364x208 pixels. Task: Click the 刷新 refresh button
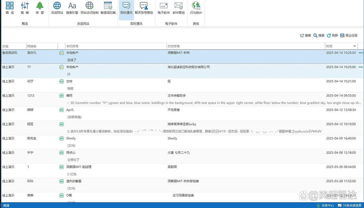pyautogui.click(x=332, y=35)
